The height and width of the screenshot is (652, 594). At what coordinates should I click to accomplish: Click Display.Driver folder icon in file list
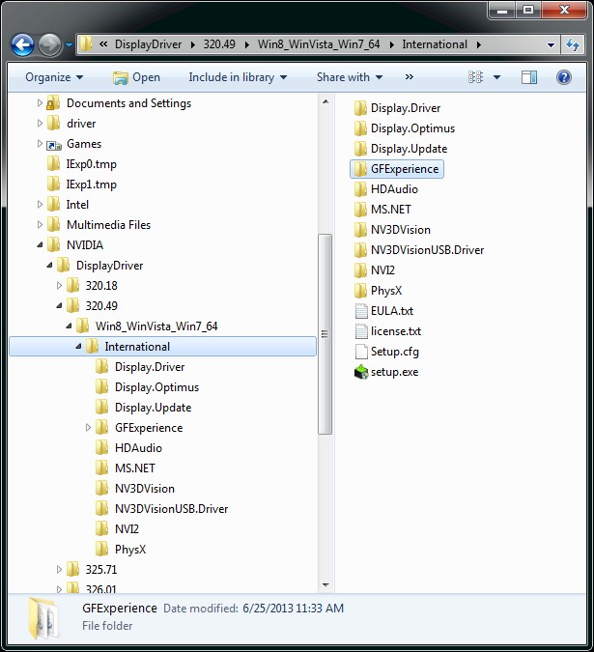click(x=360, y=107)
